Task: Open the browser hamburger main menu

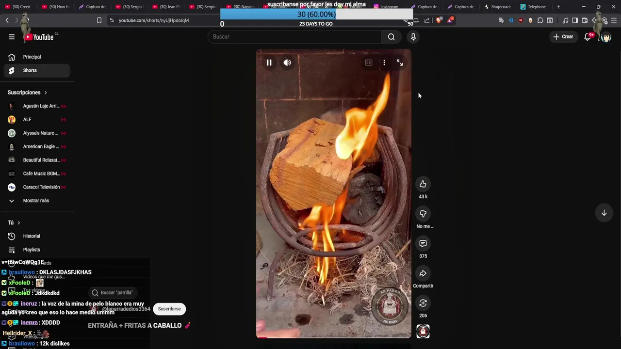Action: (x=614, y=20)
